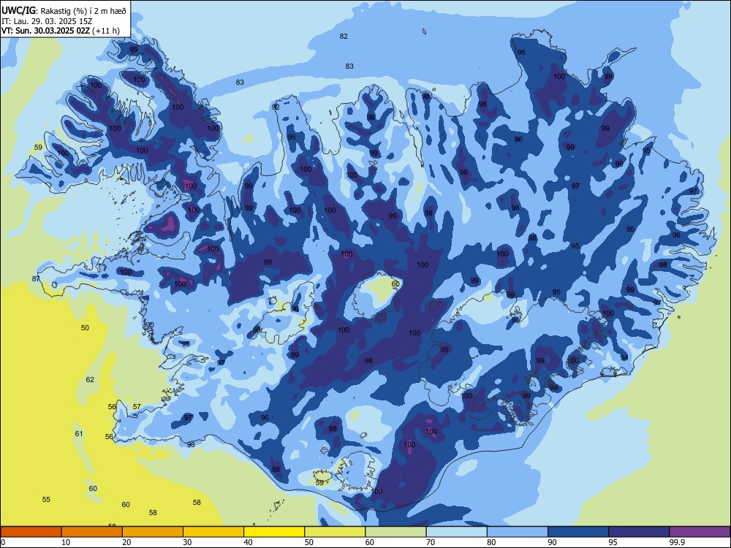The height and width of the screenshot is (548, 731).
Task: Click the '95' legend tick label
Action: click(613, 542)
